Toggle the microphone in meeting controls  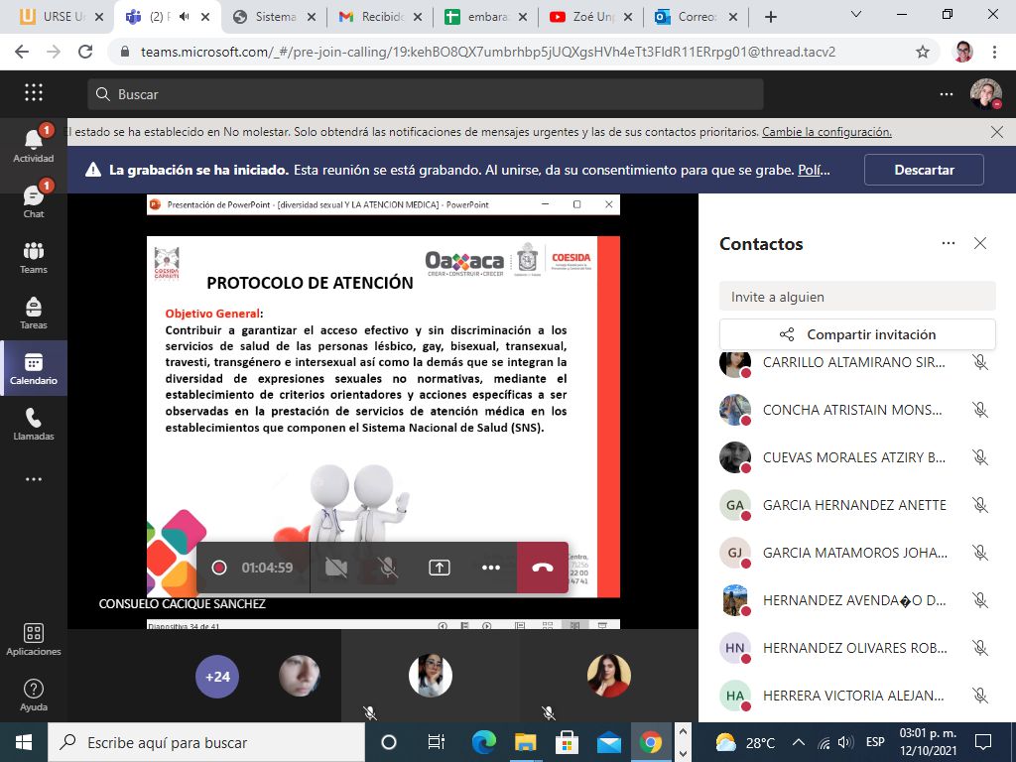pos(388,568)
